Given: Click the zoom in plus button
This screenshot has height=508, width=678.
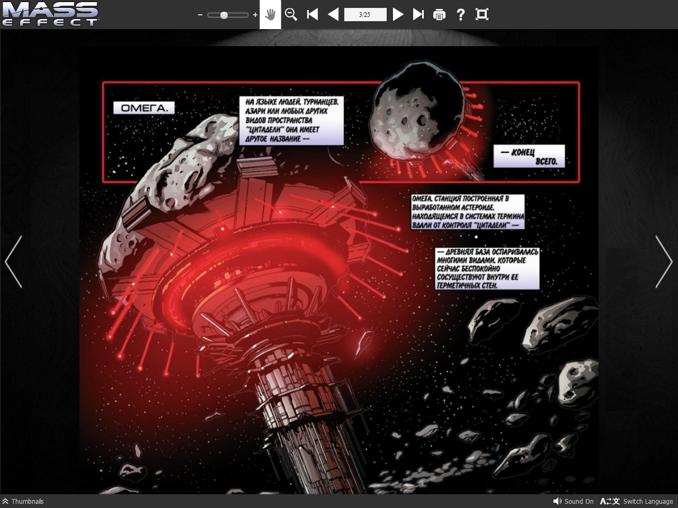Looking at the screenshot, I should tap(255, 15).
